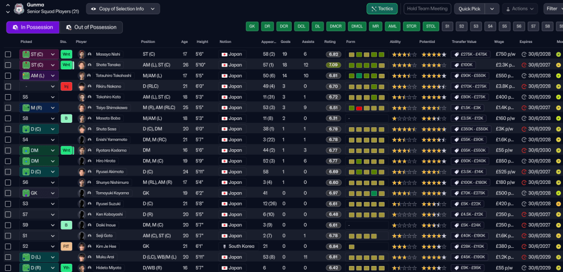Click the South Korea flag icon
This screenshot has height=272, width=563.
(225, 246)
